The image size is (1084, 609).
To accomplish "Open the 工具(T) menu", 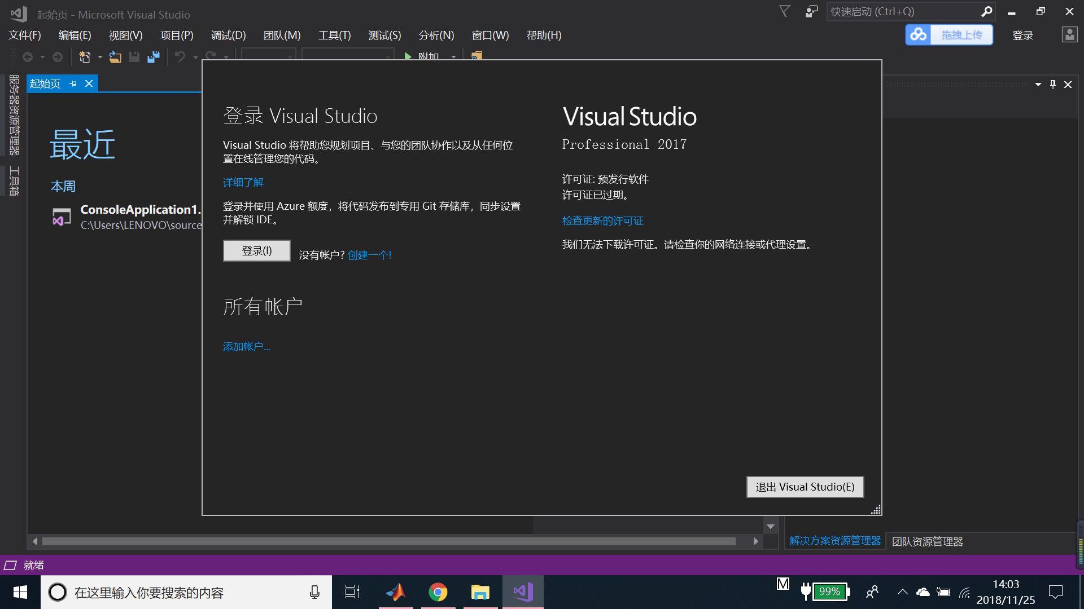I will coord(334,35).
